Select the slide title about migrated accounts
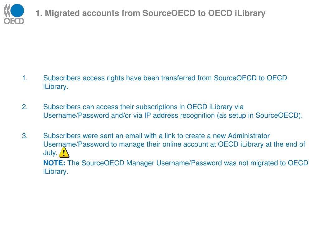The width and height of the screenshot is (319, 239). 150,13
